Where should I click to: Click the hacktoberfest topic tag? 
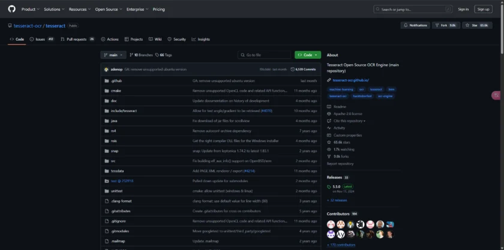pyautogui.click(x=362, y=96)
